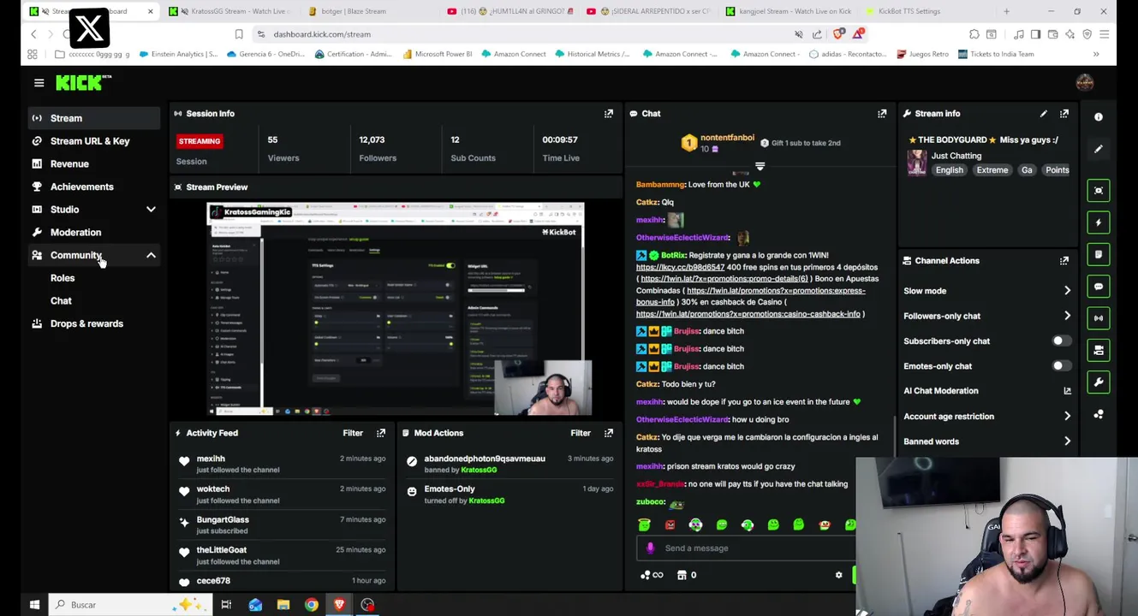The height and width of the screenshot is (616, 1138).
Task: Toggle the chat bubble widget in right sidebar
Action: click(1099, 286)
